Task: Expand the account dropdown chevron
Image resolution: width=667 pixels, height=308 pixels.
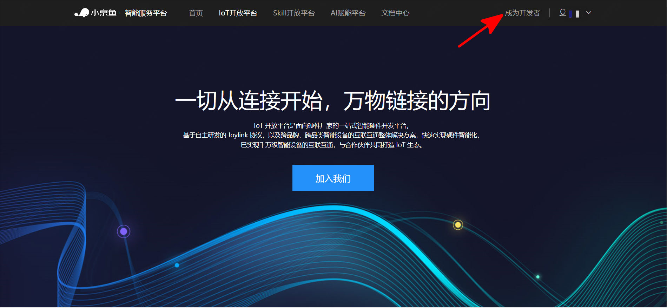Action: [x=589, y=13]
